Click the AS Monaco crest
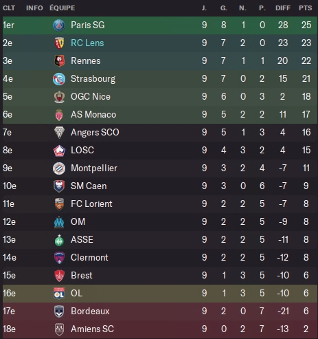The image size is (318, 339). tap(59, 115)
